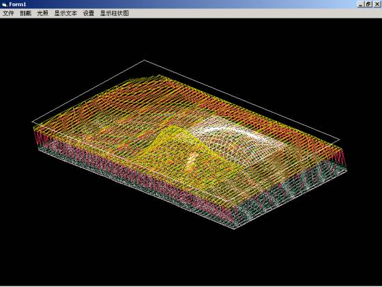The height and width of the screenshot is (287, 382).
Task: Restore down the Form1 window
Action: [x=368, y=4]
